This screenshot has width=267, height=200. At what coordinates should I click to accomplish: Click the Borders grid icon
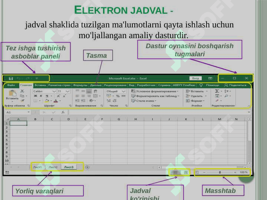click(36, 101)
